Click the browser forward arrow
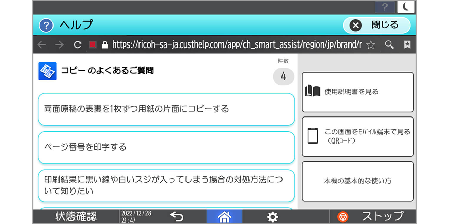Viewport: 449px width, 224px height. click(59, 45)
